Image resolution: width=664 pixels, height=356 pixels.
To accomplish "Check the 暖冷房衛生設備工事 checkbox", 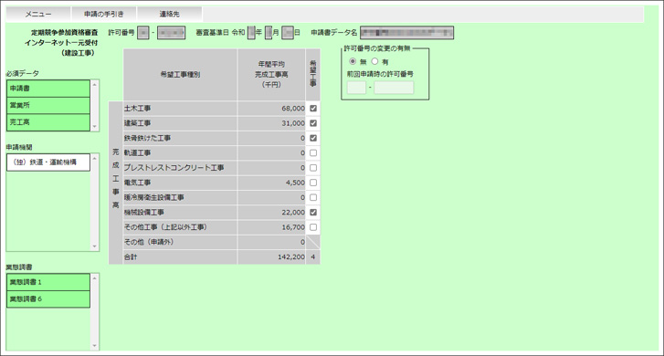I will click(x=313, y=197).
